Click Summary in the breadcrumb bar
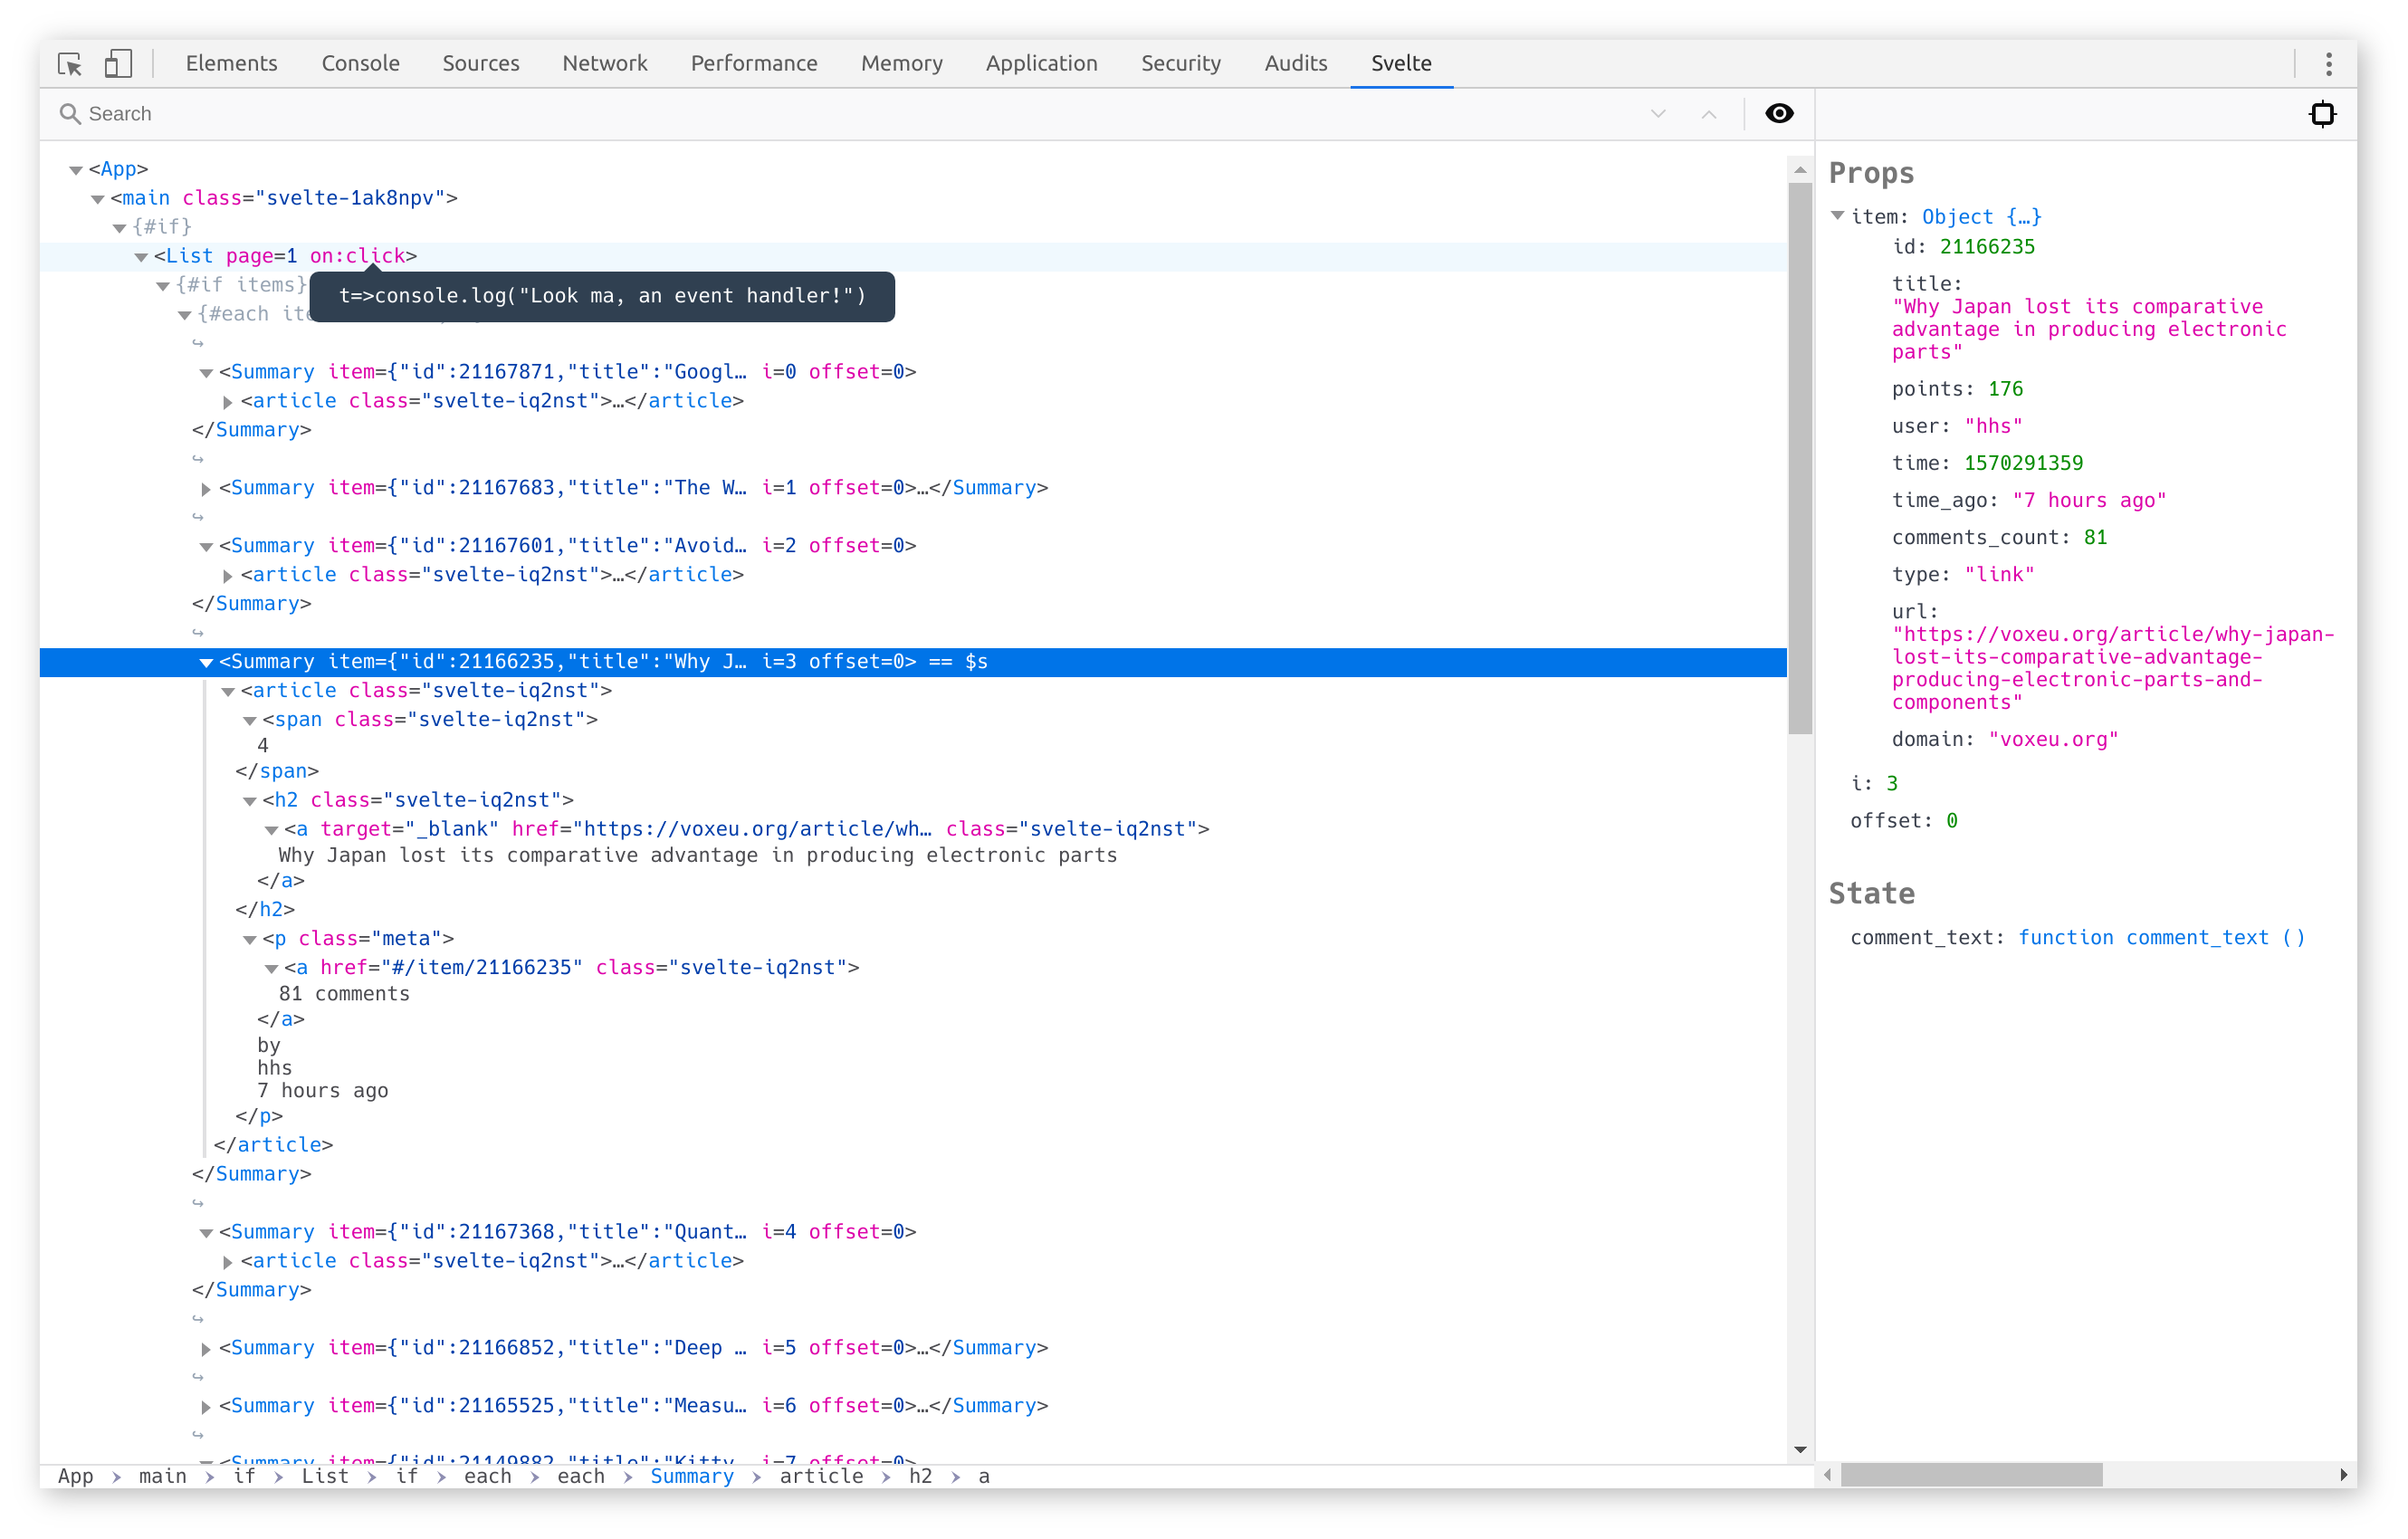This screenshot has width=2408, height=1539. tap(691, 1476)
